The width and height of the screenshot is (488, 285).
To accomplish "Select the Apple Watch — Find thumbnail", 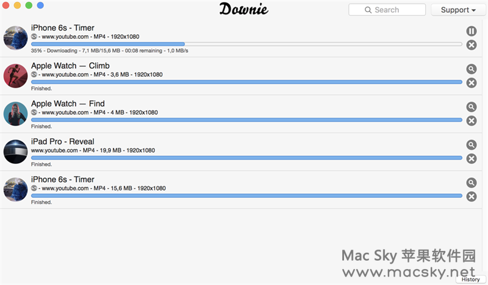I will tap(16, 114).
